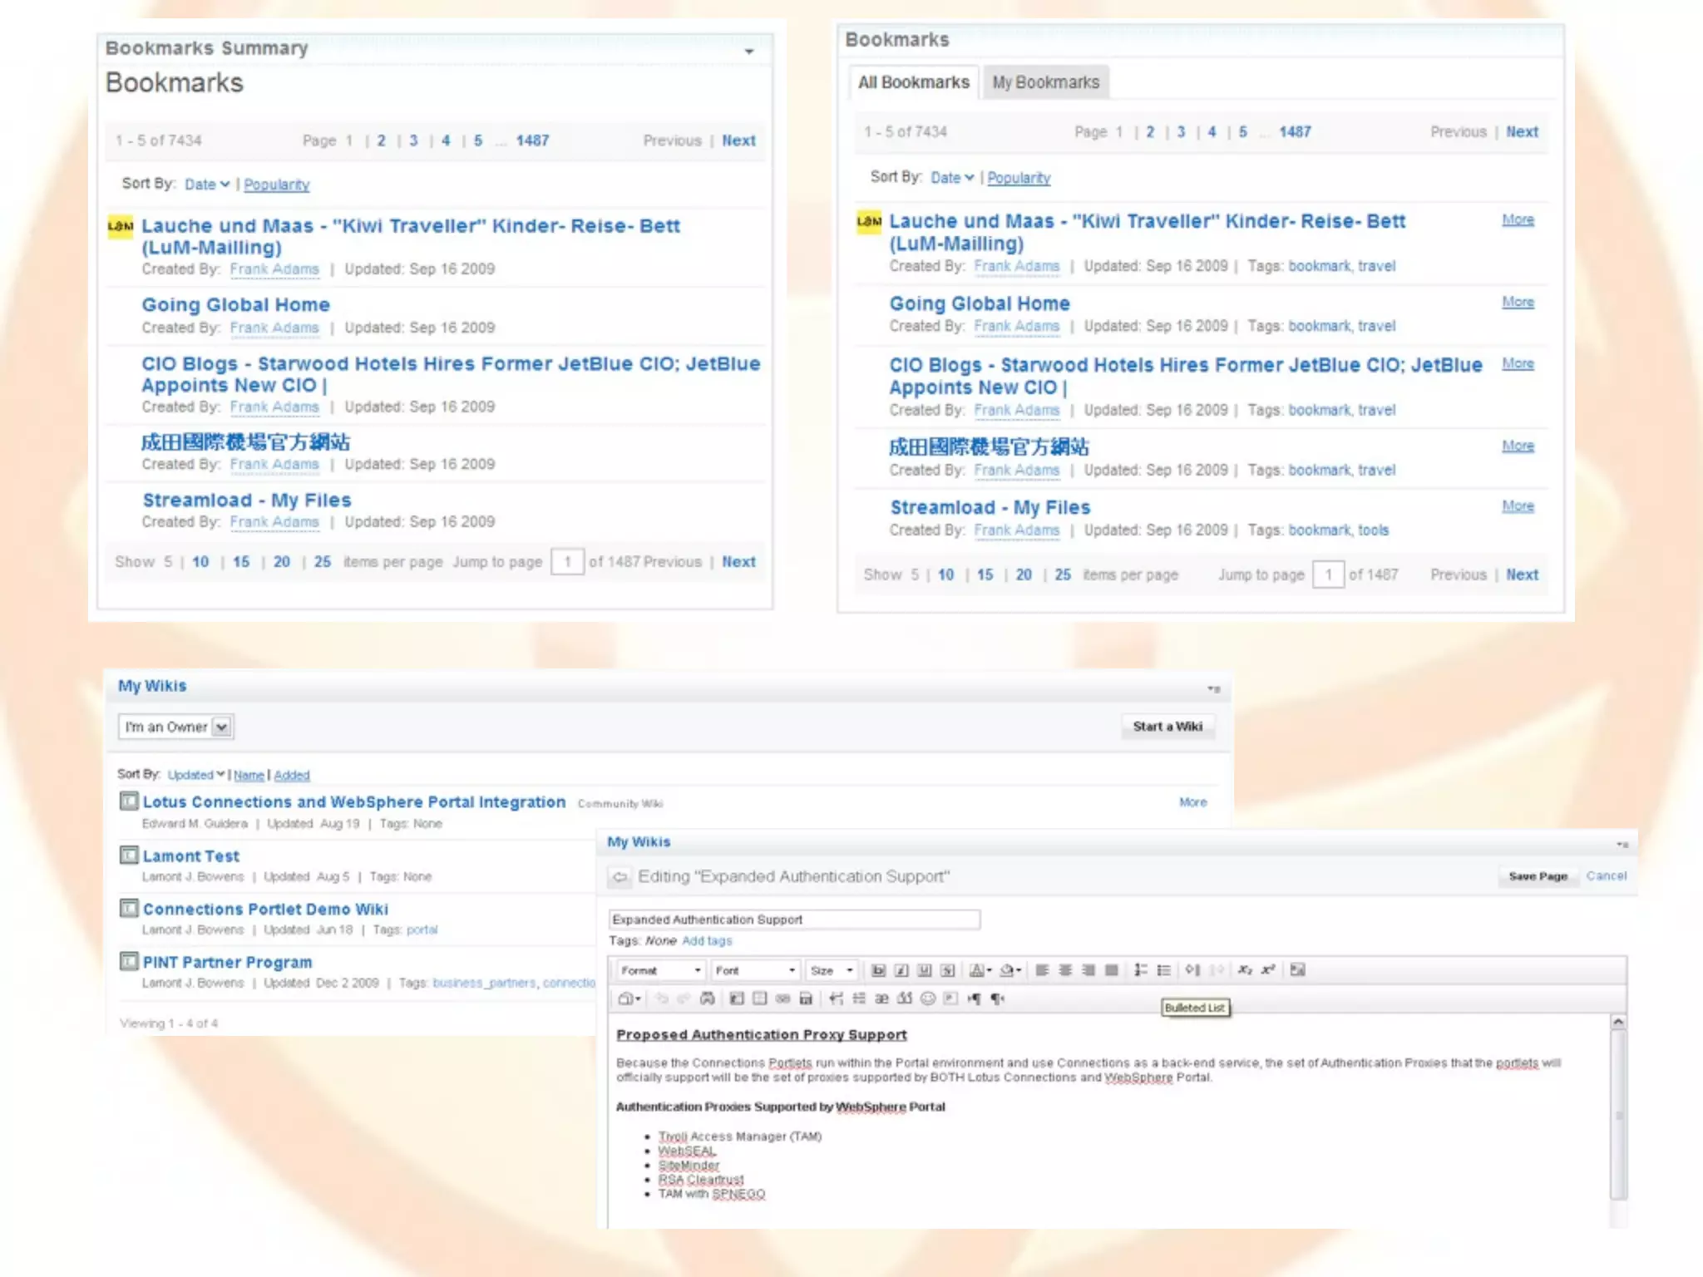Open the Going Global Home bookmark link
Screen dimensions: 1703x1277
[x=235, y=305]
